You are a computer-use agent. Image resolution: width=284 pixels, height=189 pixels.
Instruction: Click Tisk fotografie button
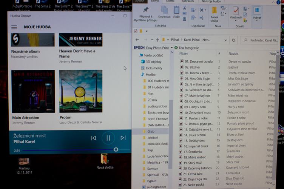(x=187, y=48)
